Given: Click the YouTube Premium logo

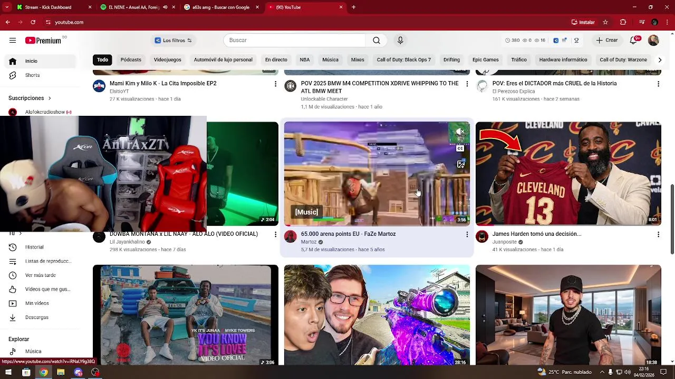Looking at the screenshot, I should pos(43,41).
